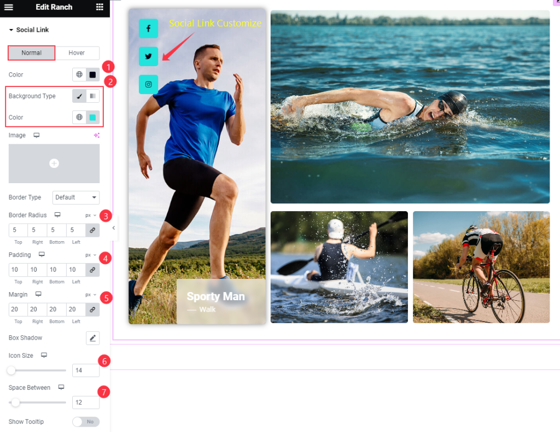Edit Border Radius Left value
Viewport: 560px width, 432px height.
coord(75,230)
